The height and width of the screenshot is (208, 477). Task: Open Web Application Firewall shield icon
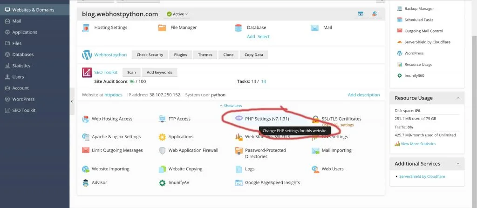162,150
